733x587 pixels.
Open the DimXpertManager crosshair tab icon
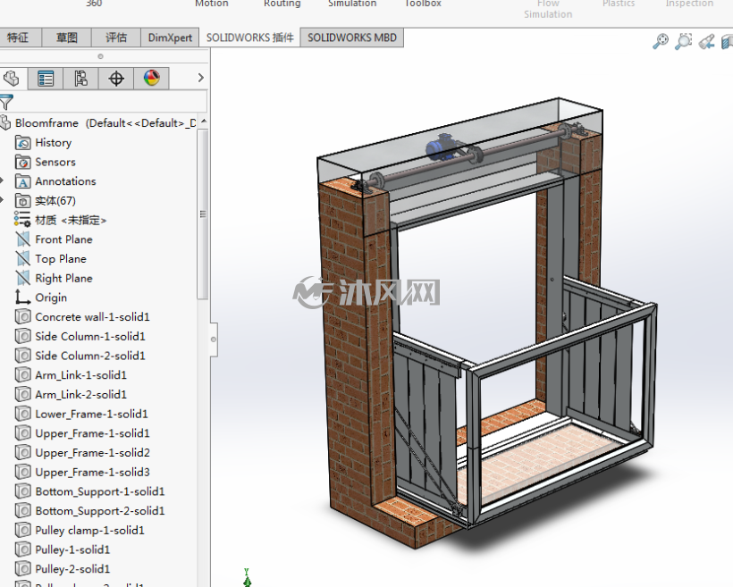pos(116,78)
